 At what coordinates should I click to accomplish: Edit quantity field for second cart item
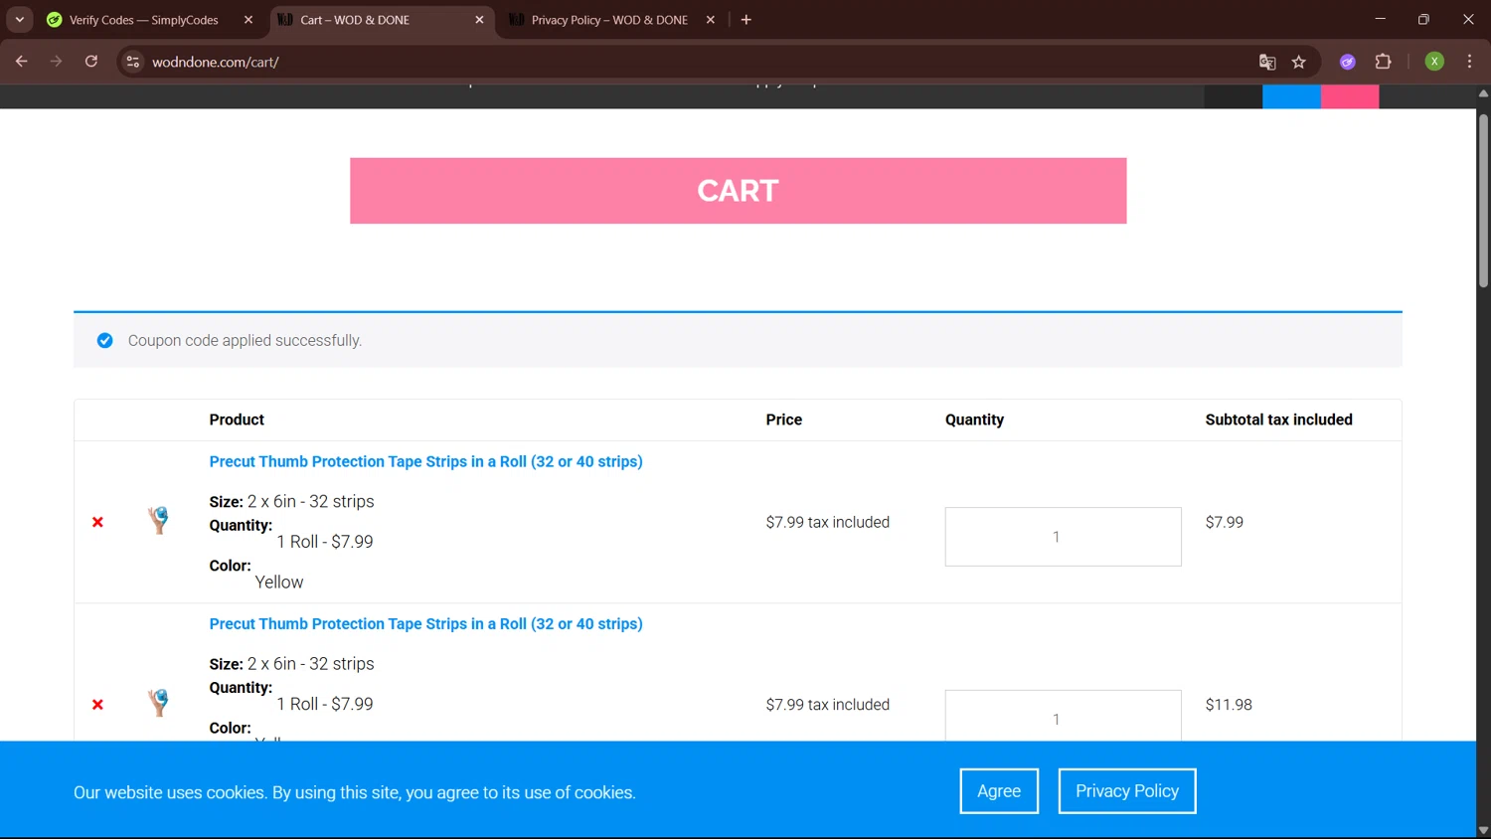[x=1063, y=716]
